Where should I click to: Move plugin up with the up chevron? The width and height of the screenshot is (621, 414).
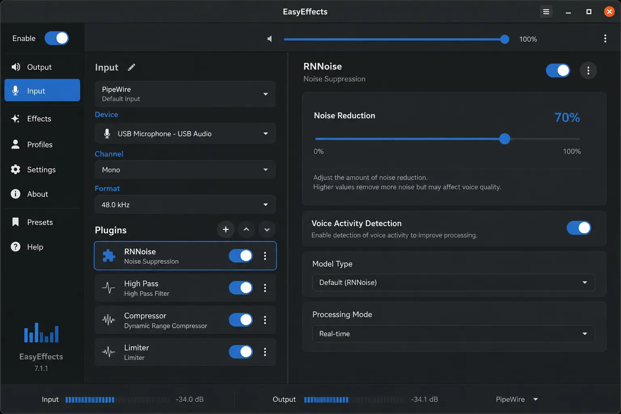246,230
